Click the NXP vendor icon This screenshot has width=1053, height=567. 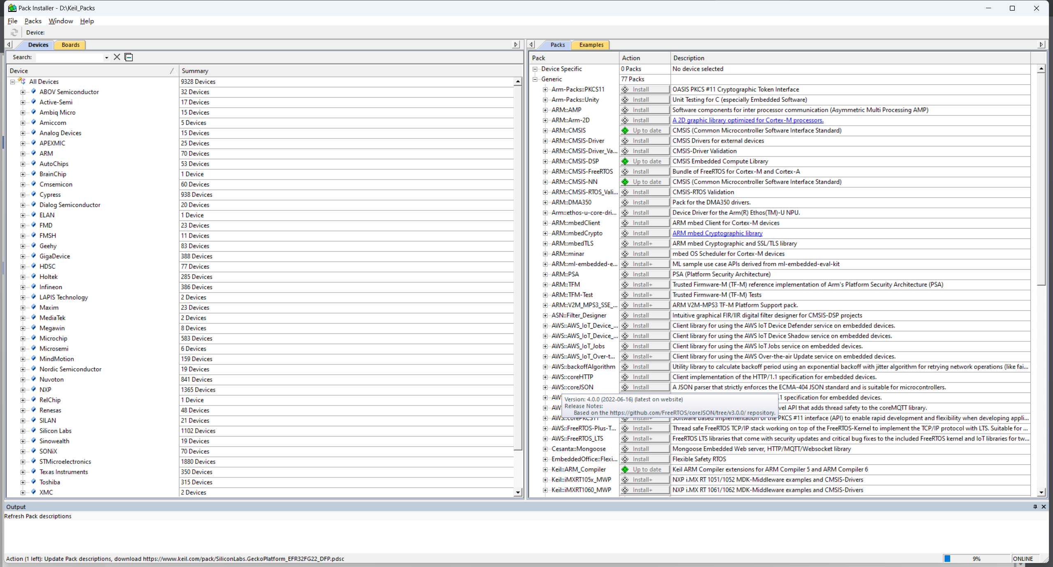coord(33,390)
